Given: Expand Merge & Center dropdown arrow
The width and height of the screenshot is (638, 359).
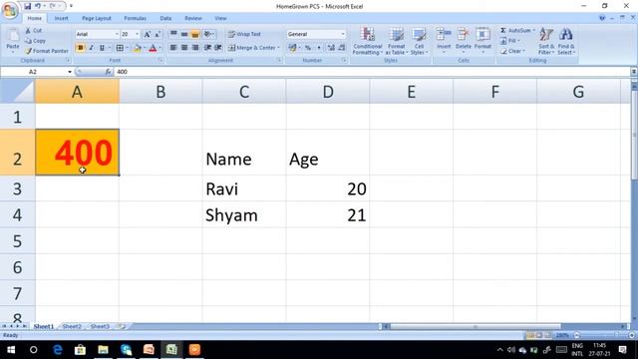Looking at the screenshot, I should click(279, 48).
